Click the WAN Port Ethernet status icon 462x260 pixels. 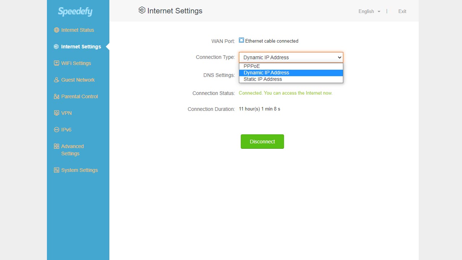pyautogui.click(x=241, y=40)
